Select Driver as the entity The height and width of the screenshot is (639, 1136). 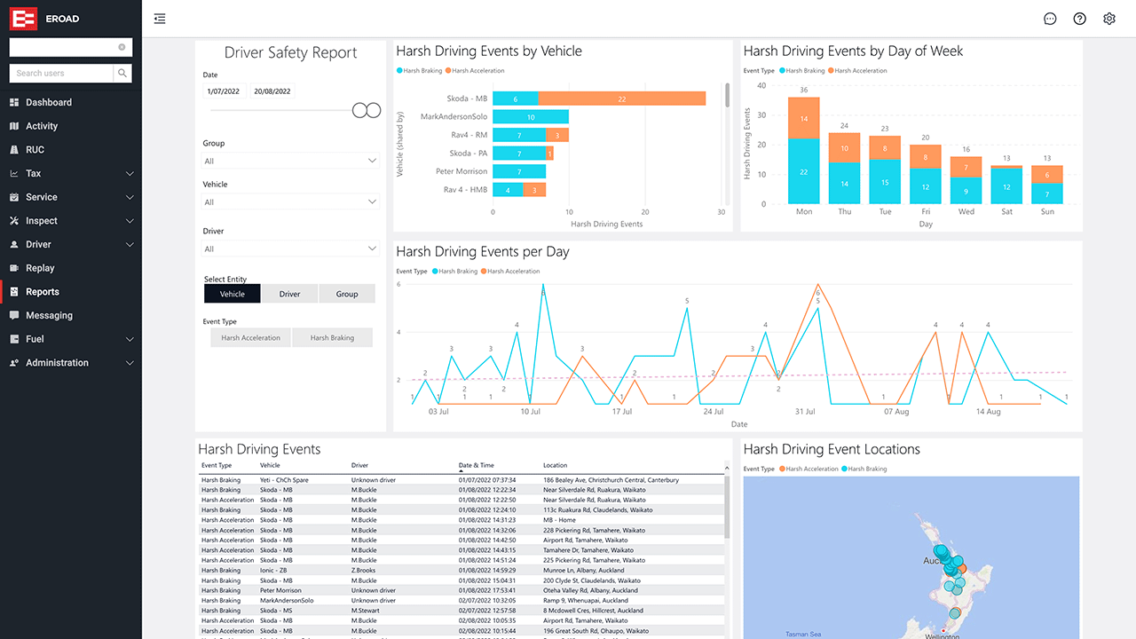(x=289, y=294)
